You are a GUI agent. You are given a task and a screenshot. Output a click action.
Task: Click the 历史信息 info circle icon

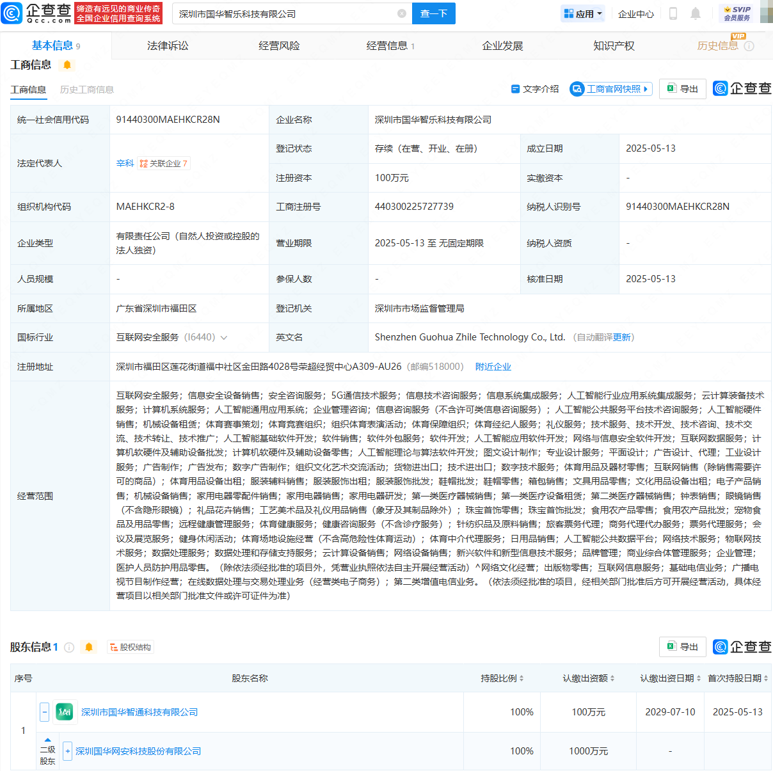[749, 46]
